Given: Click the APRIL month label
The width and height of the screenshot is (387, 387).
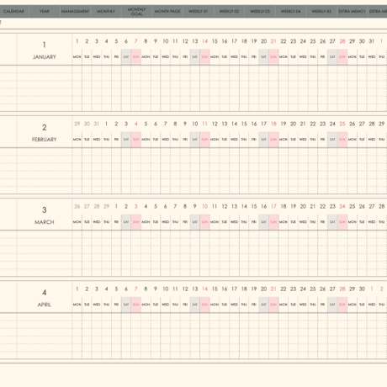Looking at the screenshot, I should point(45,305).
